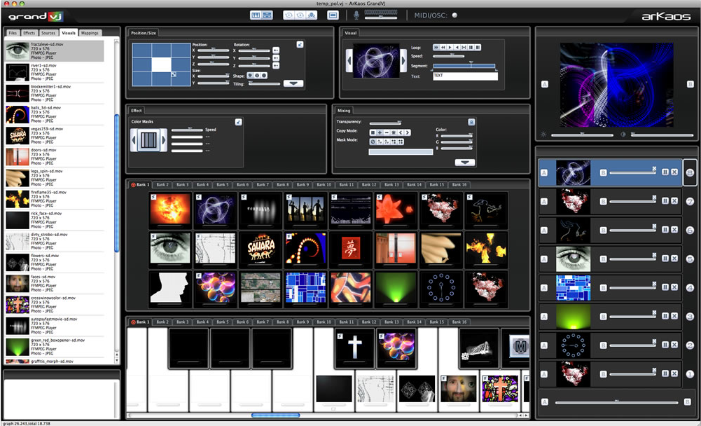Select the no-mask Mask Mode icon
This screenshot has height=426, width=701.
(x=373, y=142)
